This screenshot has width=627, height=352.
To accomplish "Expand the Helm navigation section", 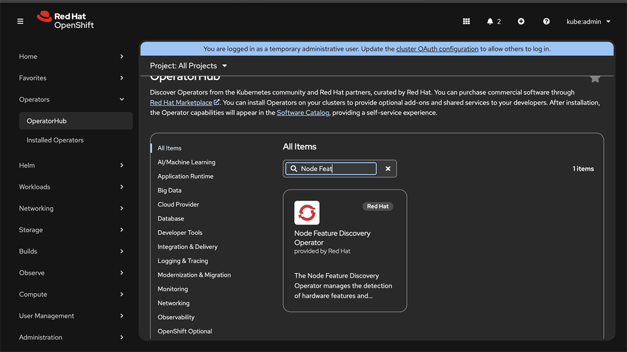I will 71,165.
